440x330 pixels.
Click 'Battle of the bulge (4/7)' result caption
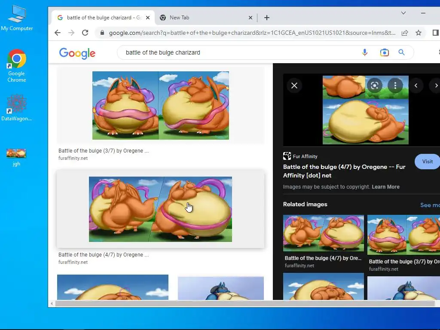(104, 255)
